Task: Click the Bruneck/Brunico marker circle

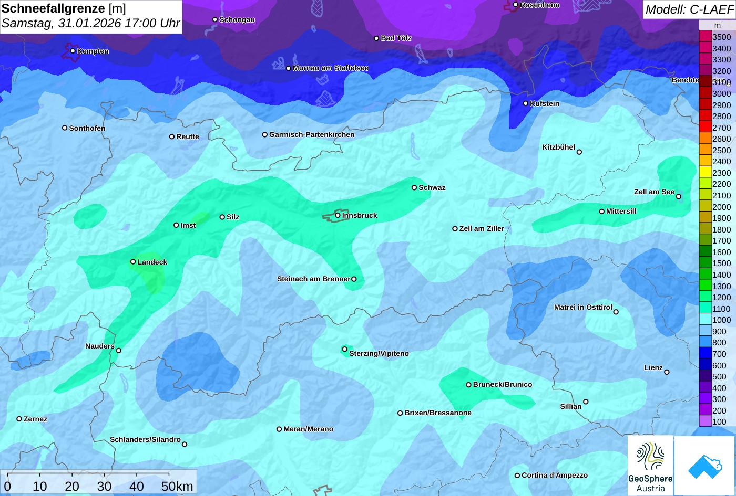Action: [x=468, y=385]
